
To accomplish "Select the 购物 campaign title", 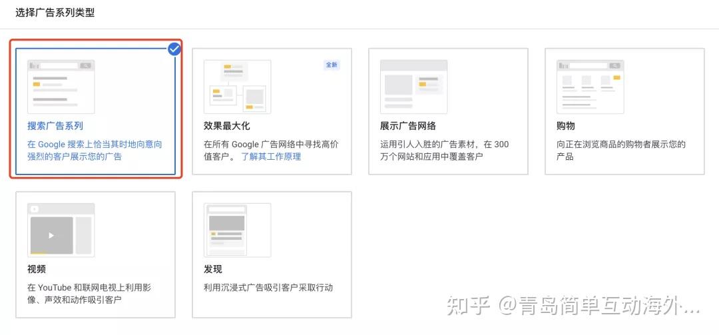I will coord(565,126).
